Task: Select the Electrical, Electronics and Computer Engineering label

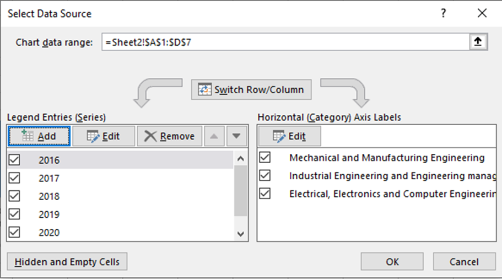Action: [x=392, y=194]
